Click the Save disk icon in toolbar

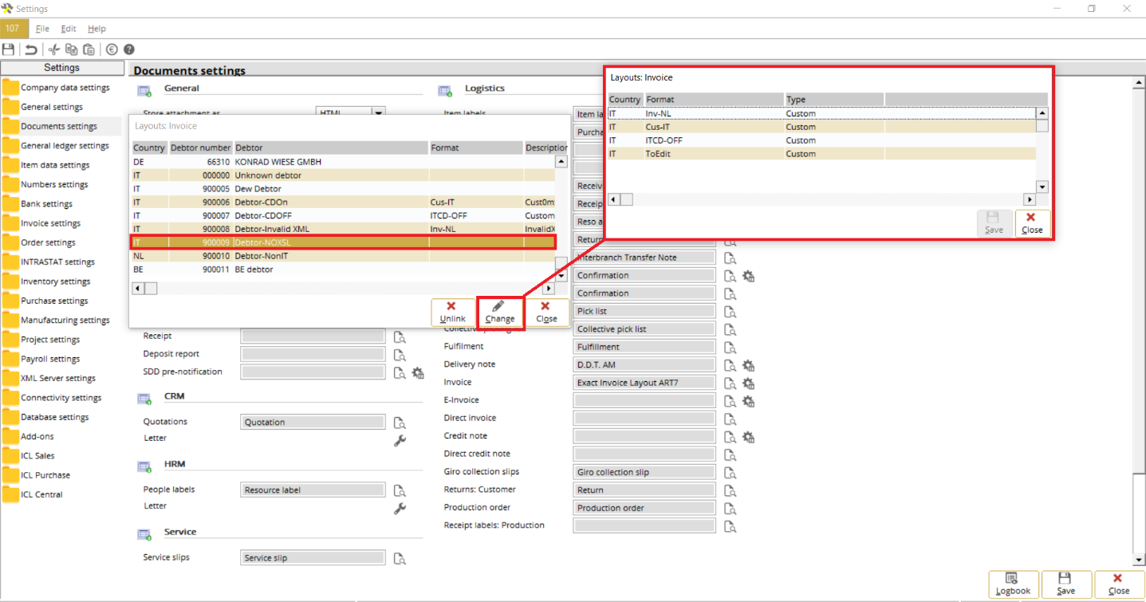click(9, 49)
